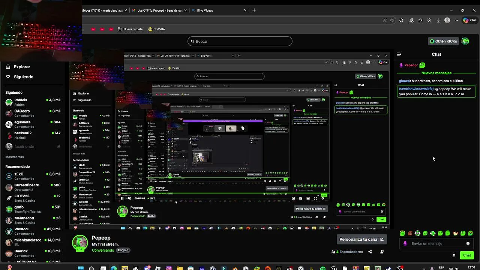Open the Windows Start menu on the taskbar
Screen dimensions: 480x270
click(80, 268)
